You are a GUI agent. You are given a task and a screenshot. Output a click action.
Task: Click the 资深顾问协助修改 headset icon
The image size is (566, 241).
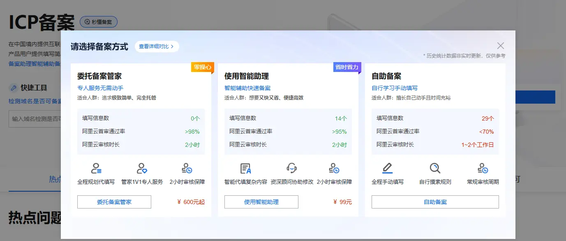[292, 168]
